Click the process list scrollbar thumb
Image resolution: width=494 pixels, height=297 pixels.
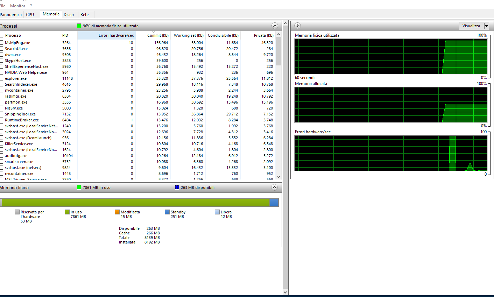(278, 51)
